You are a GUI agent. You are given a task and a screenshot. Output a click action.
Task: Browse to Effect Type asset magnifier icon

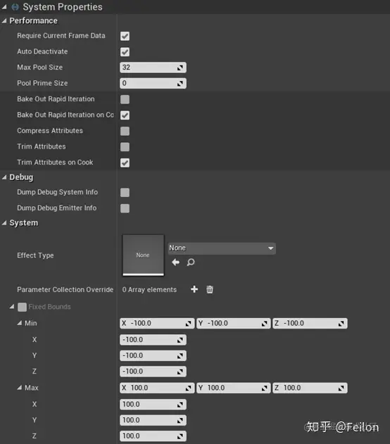click(191, 262)
